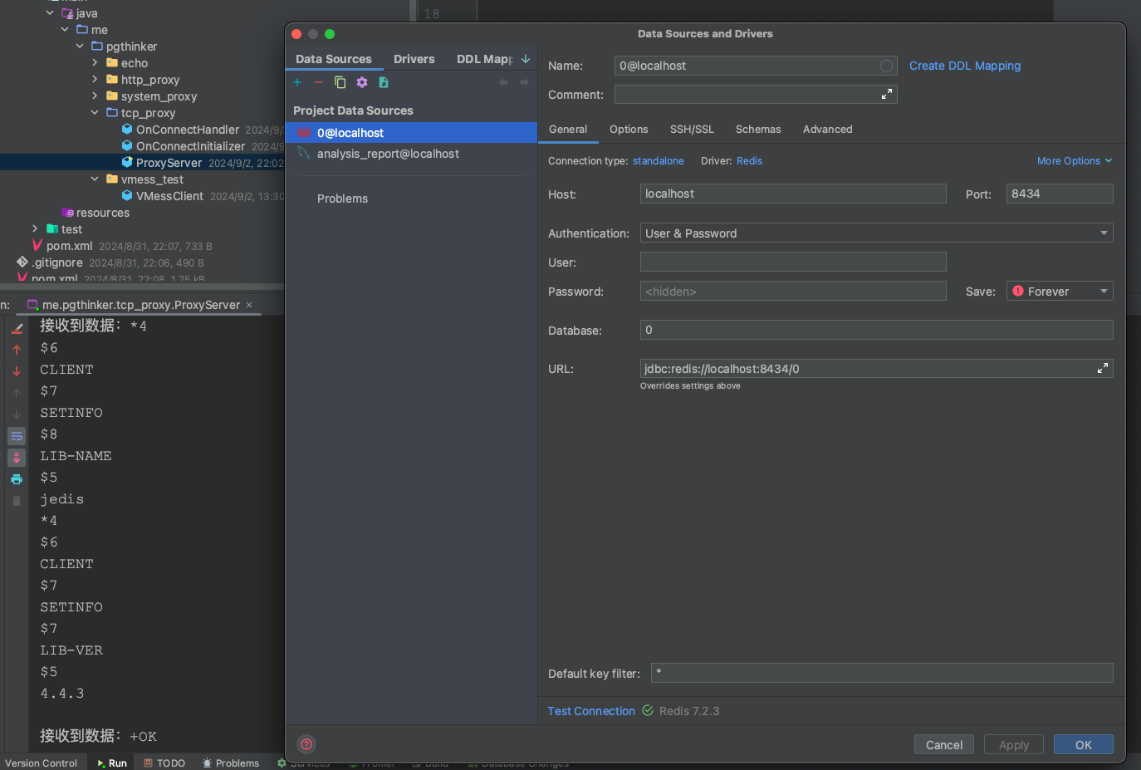Open the Advanced tab
This screenshot has width=1141, height=770.
coord(828,130)
